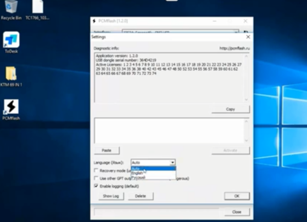Click the Close button in PCMflash window
Viewport: 307px width, 222px height.
pos(237,212)
